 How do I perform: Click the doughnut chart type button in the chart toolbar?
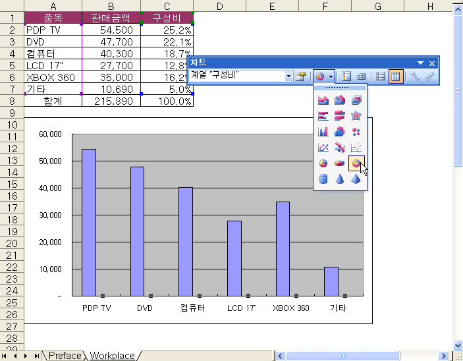(x=320, y=76)
